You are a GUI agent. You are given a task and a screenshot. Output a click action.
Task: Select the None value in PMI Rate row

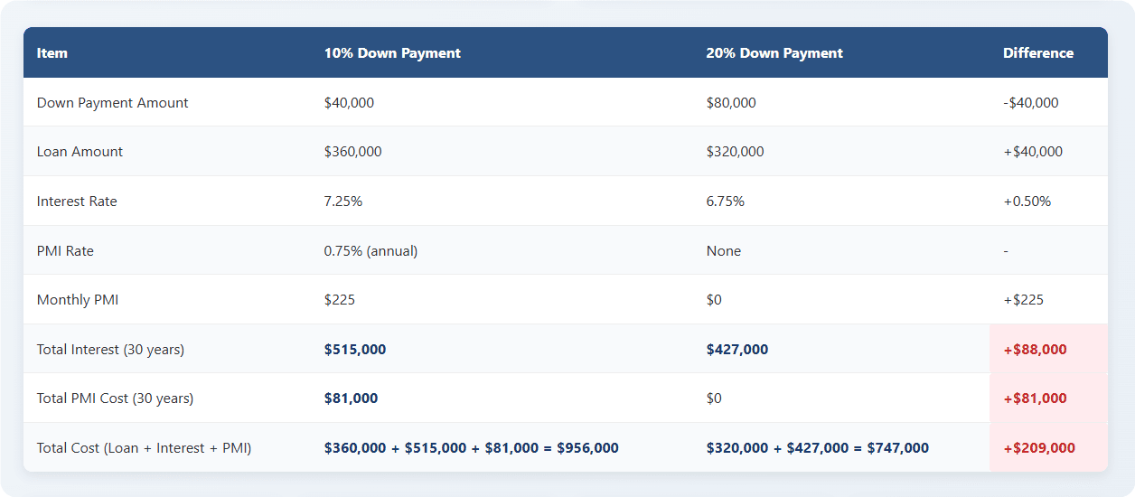click(x=724, y=251)
